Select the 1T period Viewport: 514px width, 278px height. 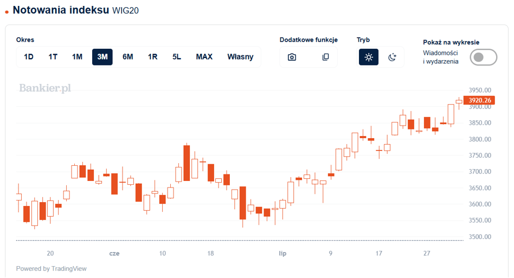(x=53, y=57)
